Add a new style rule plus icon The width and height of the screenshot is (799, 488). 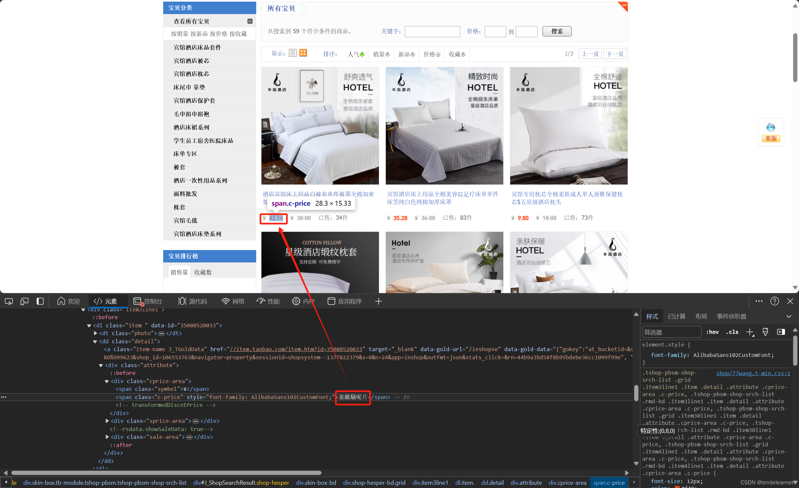click(x=750, y=332)
